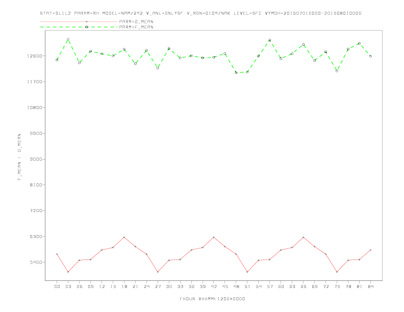Click forecast hour 33 on the x-axis
Image resolution: width=404 pixels, height=312 pixels.
tap(180, 287)
